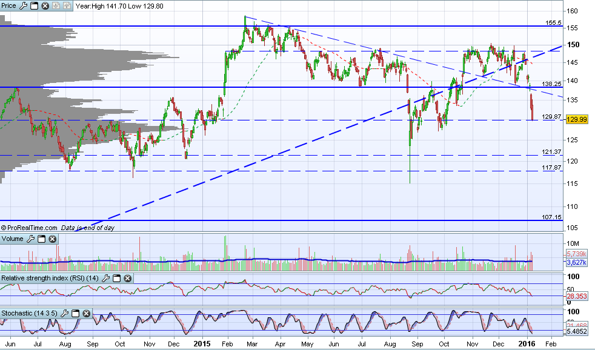The height and width of the screenshot is (350, 595).
Task: Click the 110 price axis label
Action: 572,206
